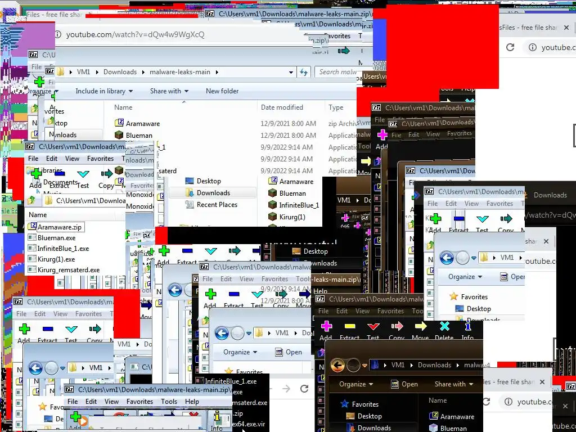Click Kirurg(1) cube icon in light Explorer file list
This screenshot has height=432, width=576.
[x=272, y=217]
